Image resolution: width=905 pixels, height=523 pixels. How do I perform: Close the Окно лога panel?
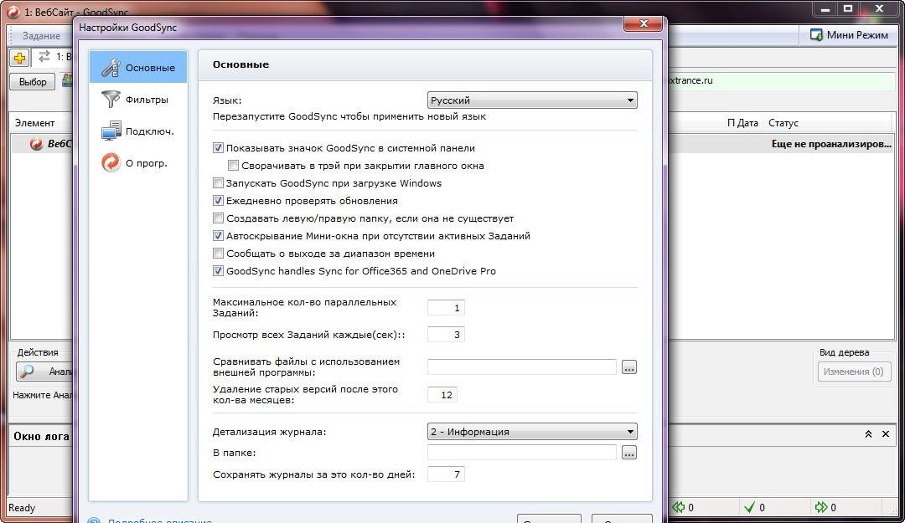point(886,434)
